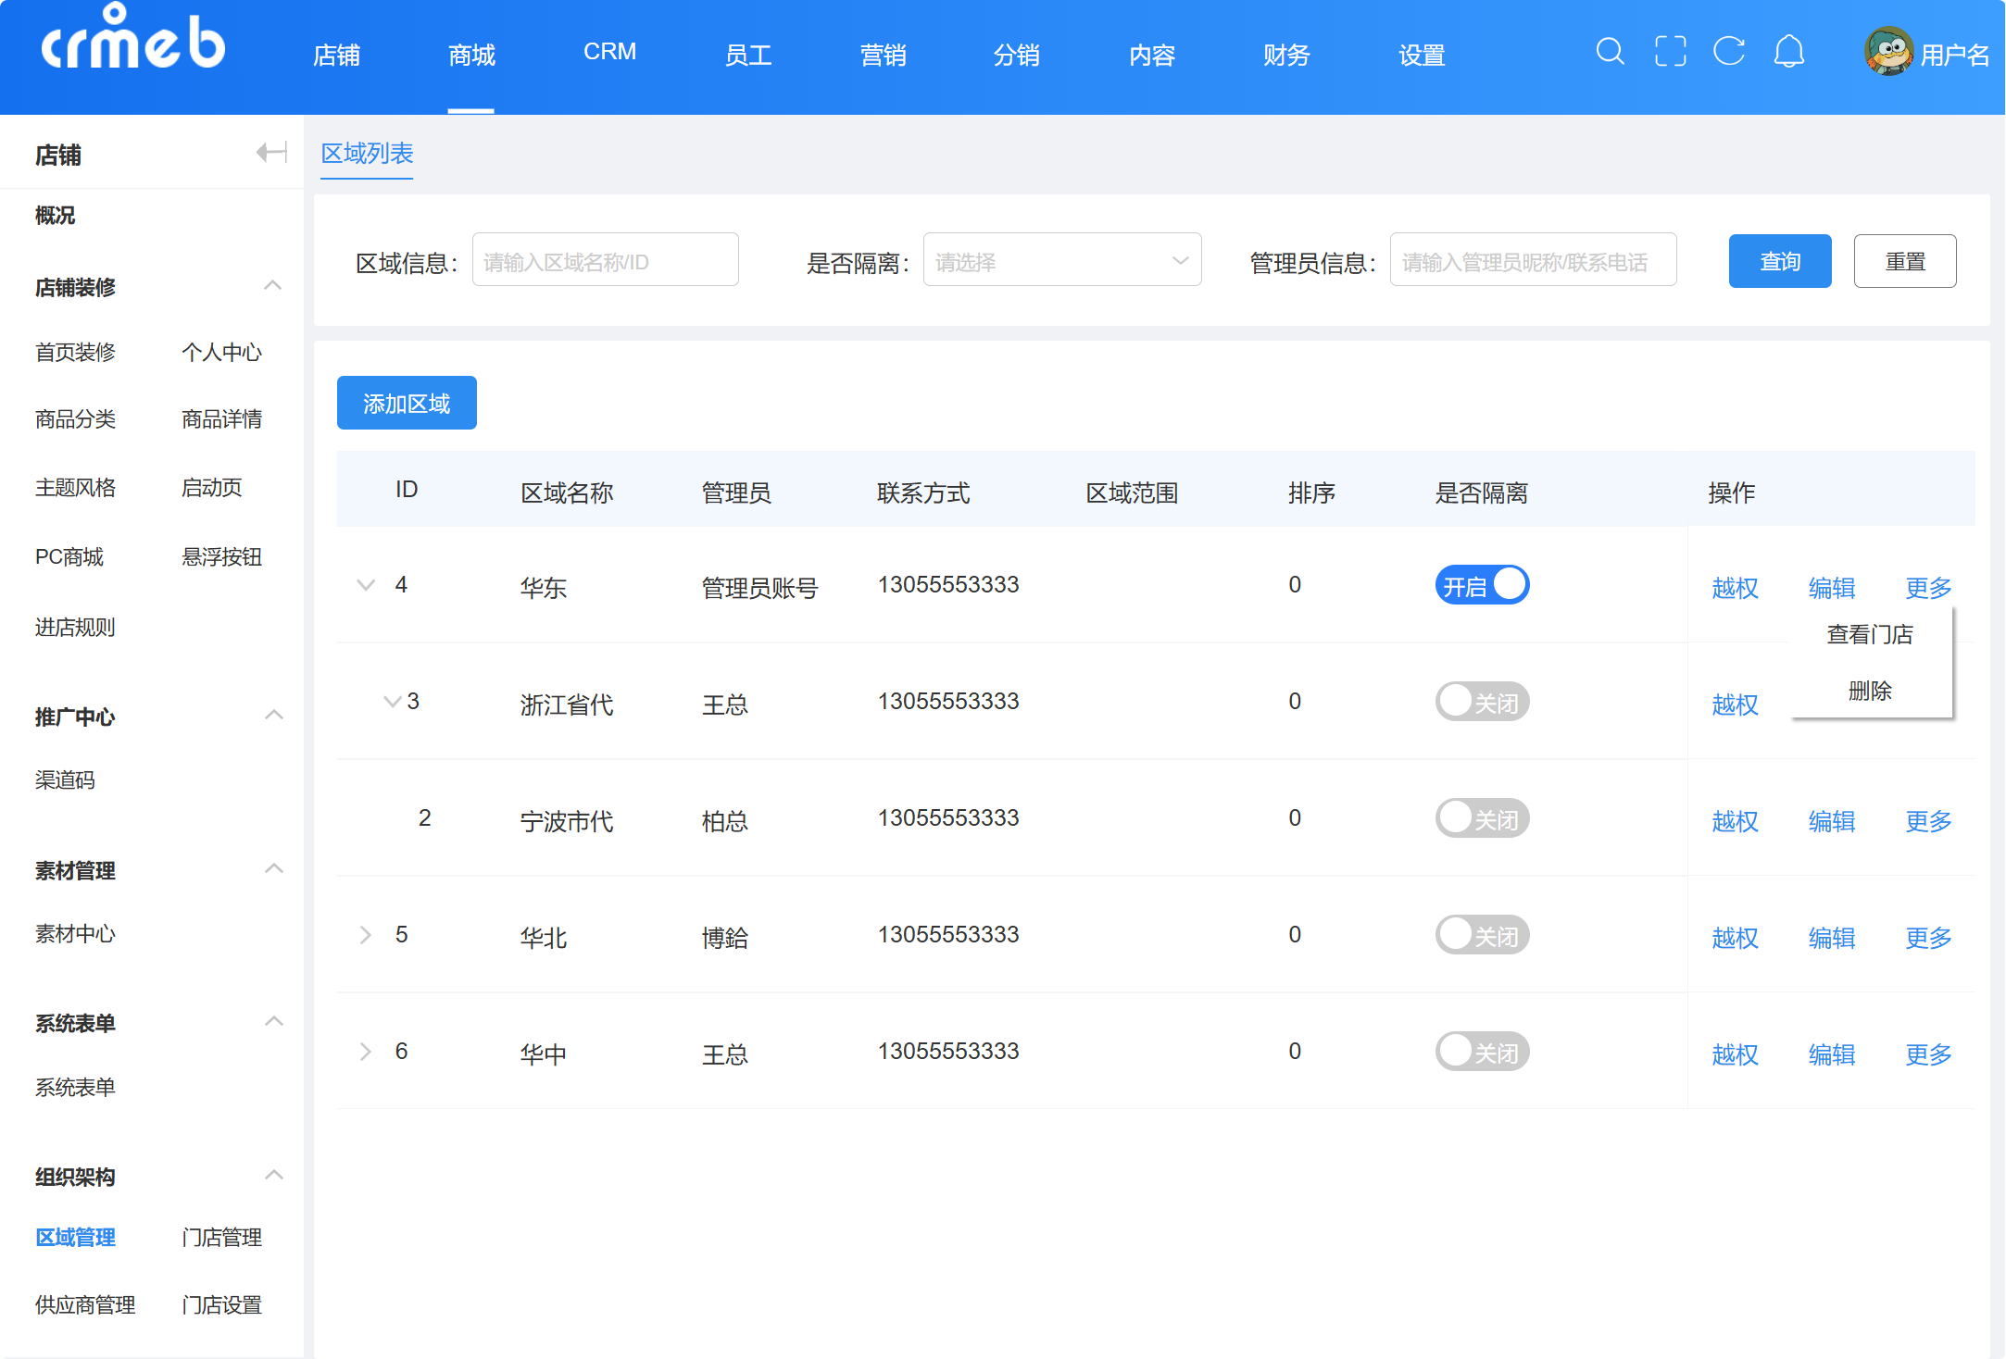The width and height of the screenshot is (2006, 1359).
Task: Choose 查看门店 from the more menu
Action: [1870, 635]
